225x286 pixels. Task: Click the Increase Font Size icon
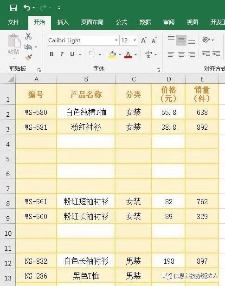point(144,40)
